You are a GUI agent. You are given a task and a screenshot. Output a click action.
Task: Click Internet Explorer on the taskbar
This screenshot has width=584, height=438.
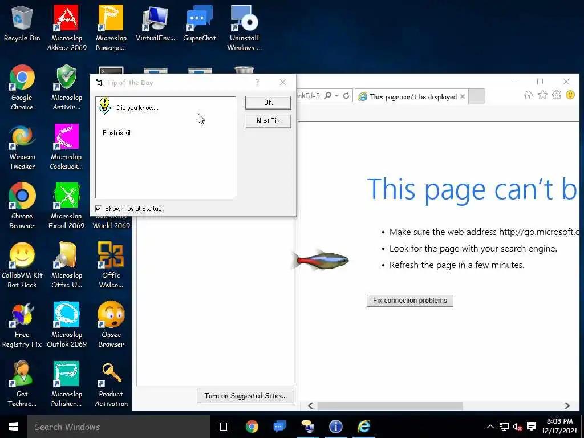pyautogui.click(x=364, y=427)
